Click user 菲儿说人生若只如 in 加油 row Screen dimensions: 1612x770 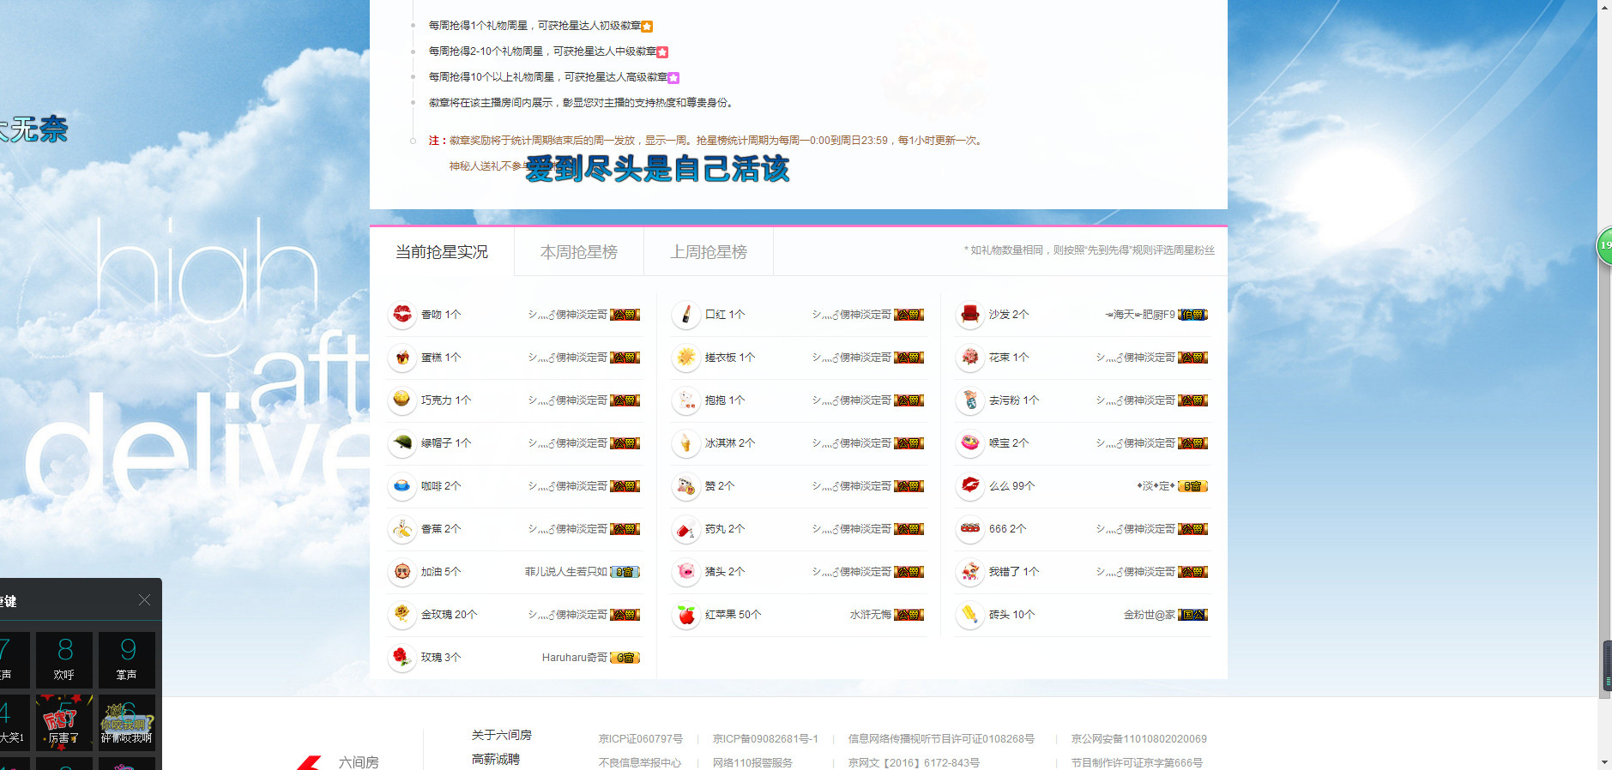coord(566,572)
